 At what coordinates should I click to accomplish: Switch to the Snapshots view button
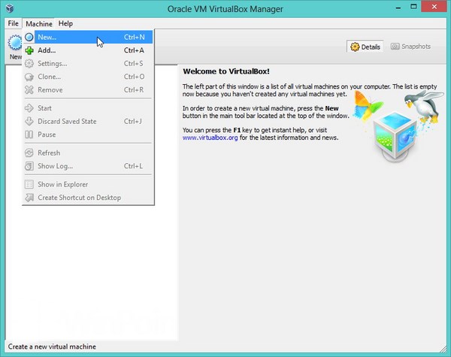(x=410, y=47)
